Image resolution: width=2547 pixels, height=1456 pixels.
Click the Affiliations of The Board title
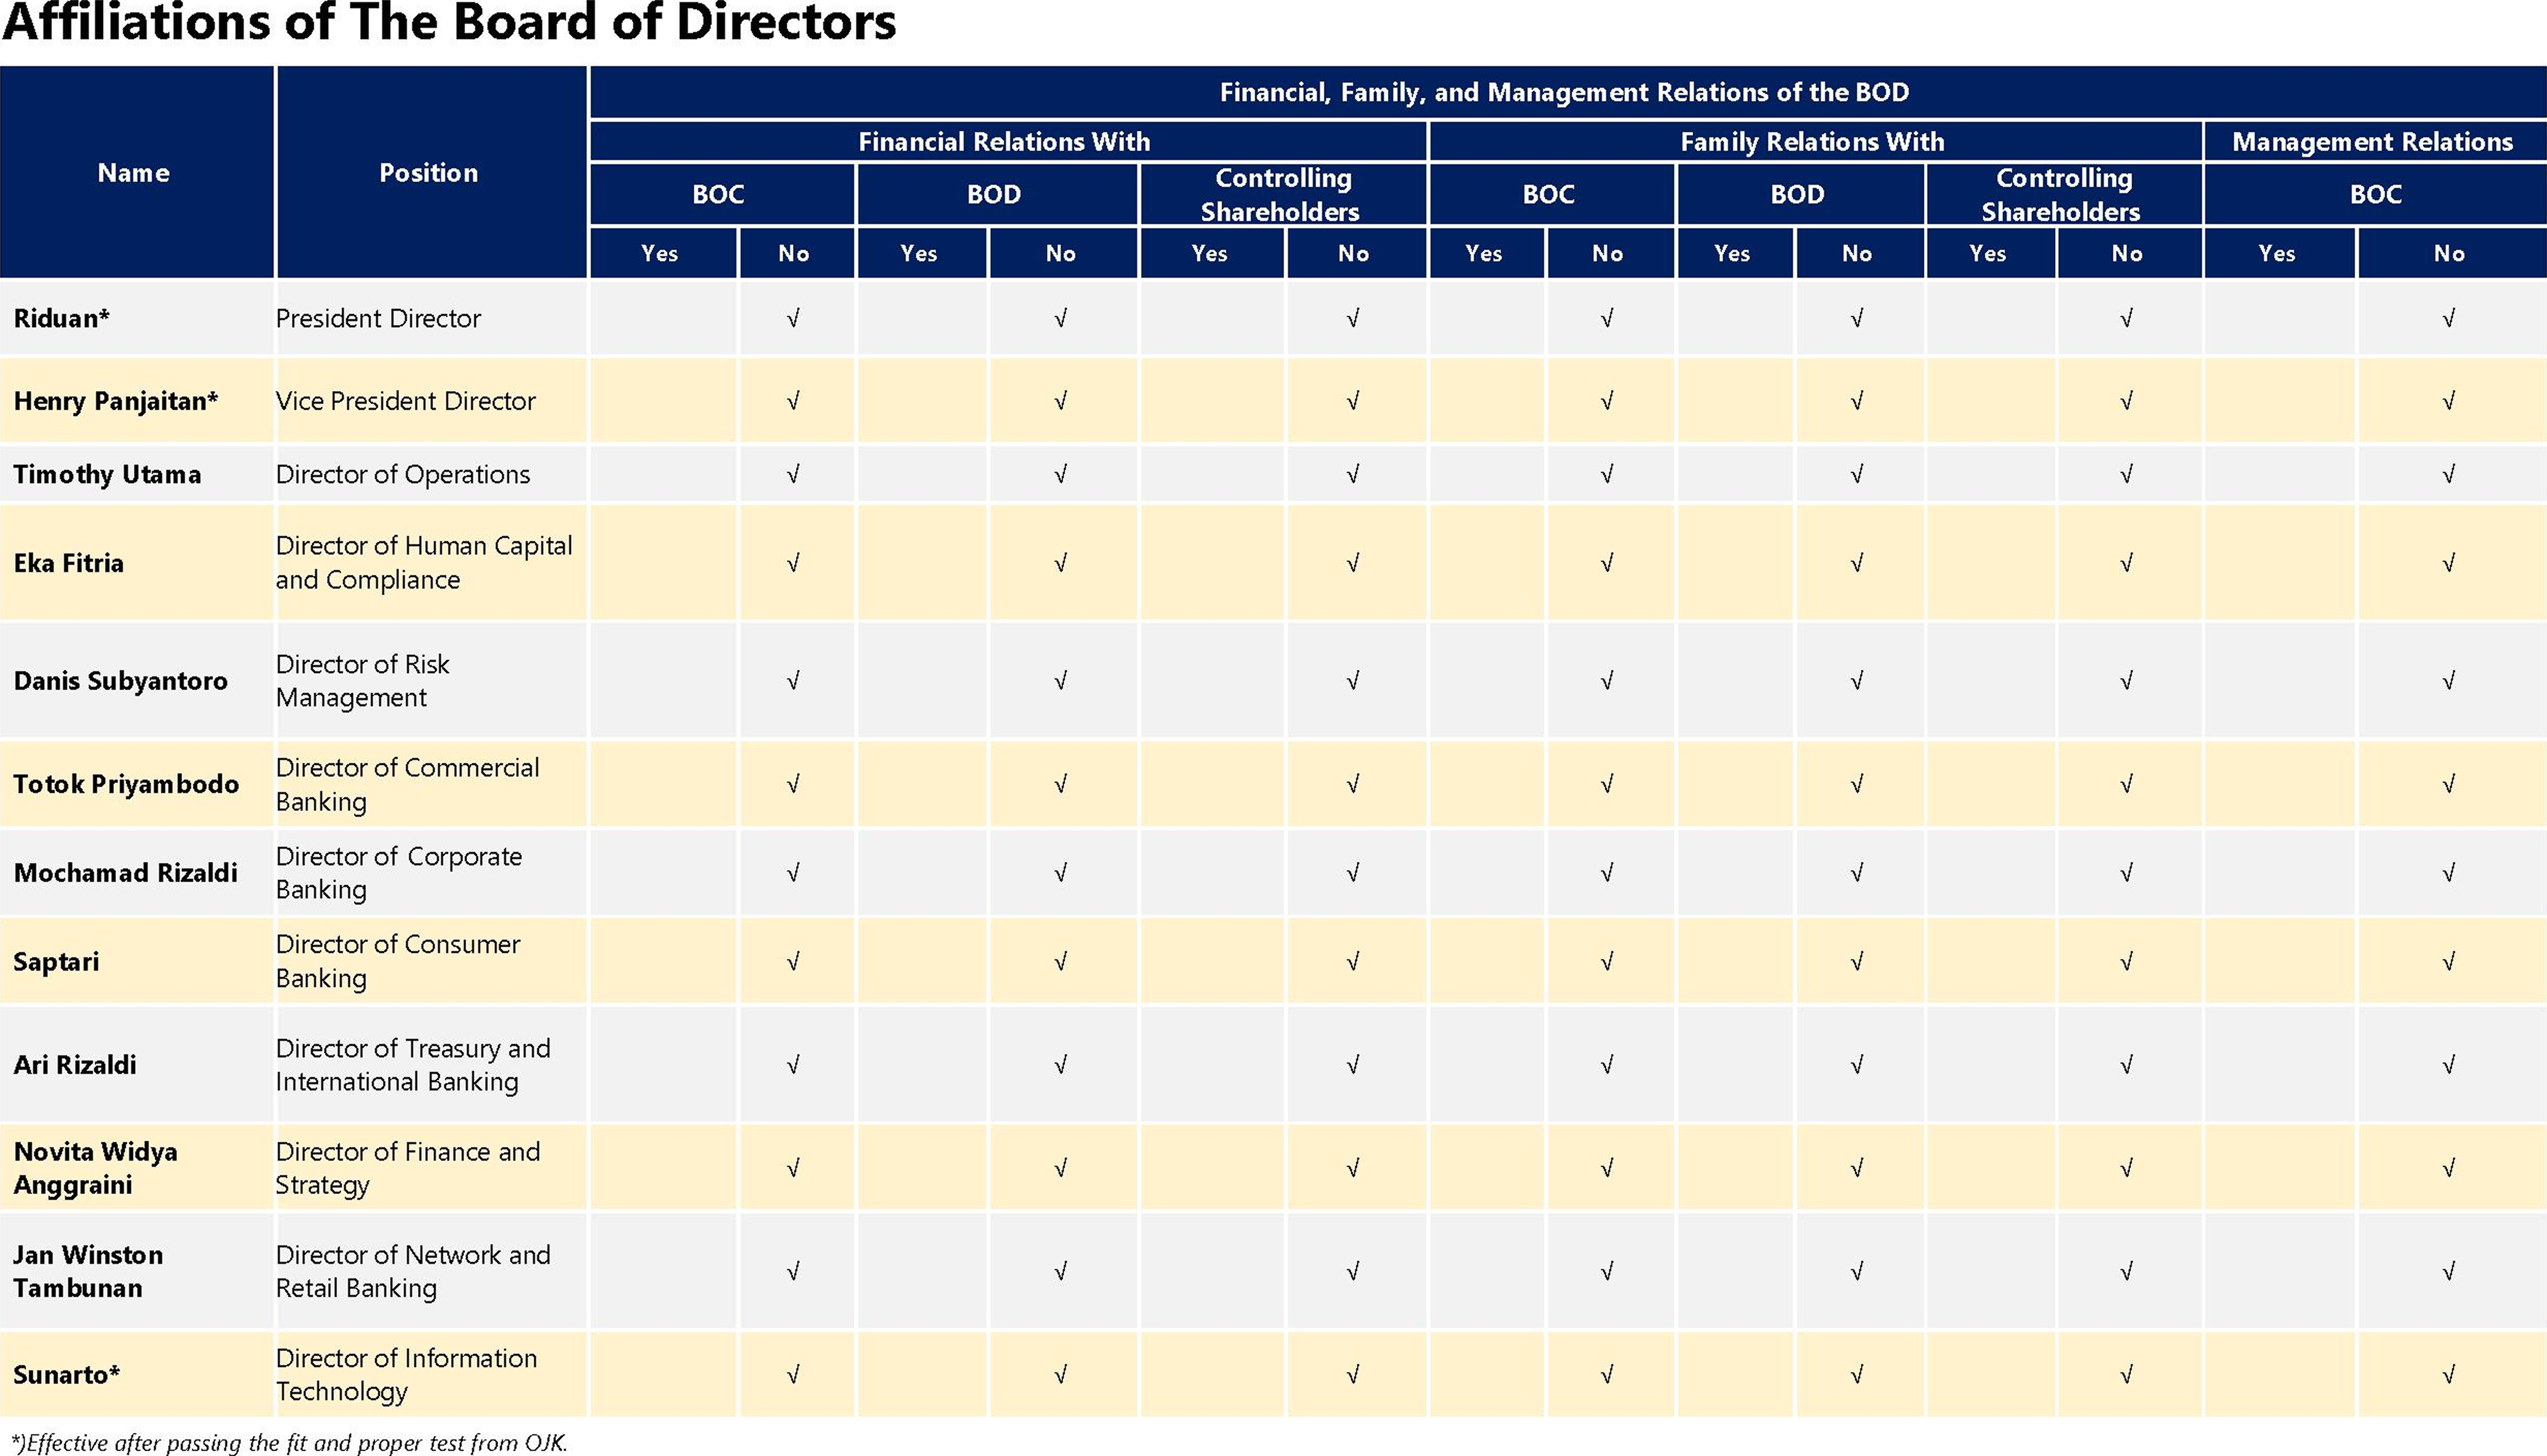449,22
